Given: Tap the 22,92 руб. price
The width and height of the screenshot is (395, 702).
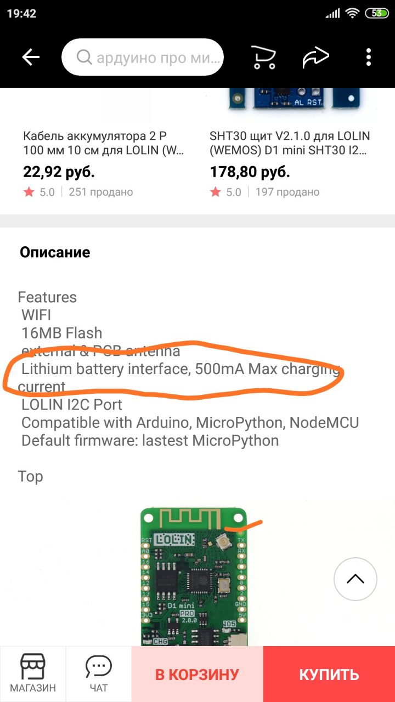Looking at the screenshot, I should (x=59, y=172).
